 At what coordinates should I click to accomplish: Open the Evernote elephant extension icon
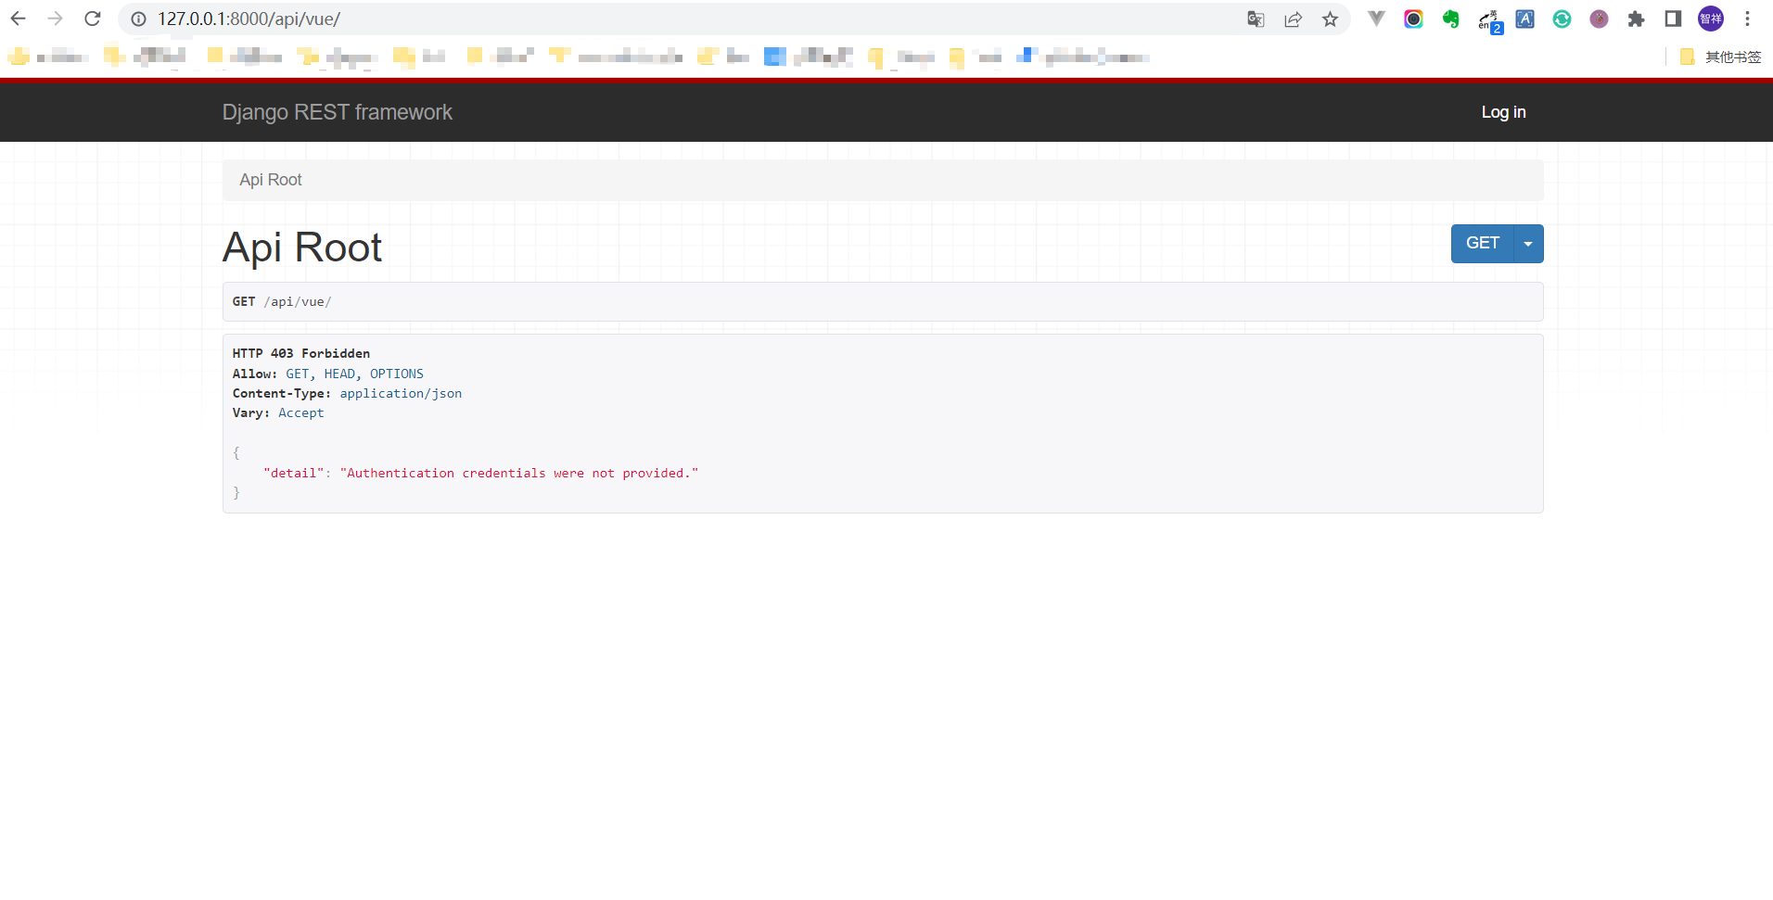point(1450,19)
